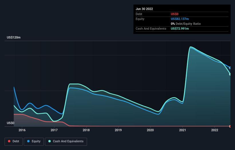
Task: Click the 2017 x-axis label
Action: (54, 130)
